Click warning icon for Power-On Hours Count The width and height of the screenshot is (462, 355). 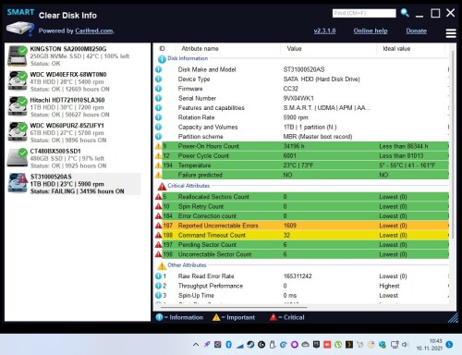tap(158, 146)
